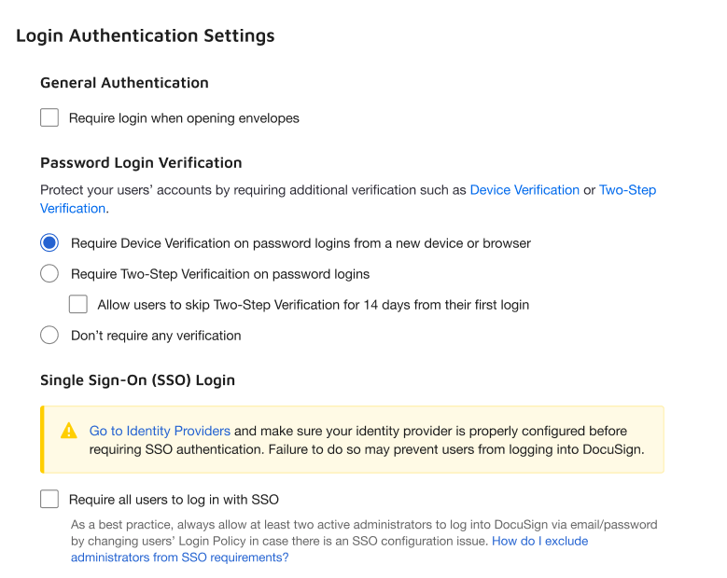
Task: Click the Single Sign-On (SSO) Login heading
Action: coord(137,380)
